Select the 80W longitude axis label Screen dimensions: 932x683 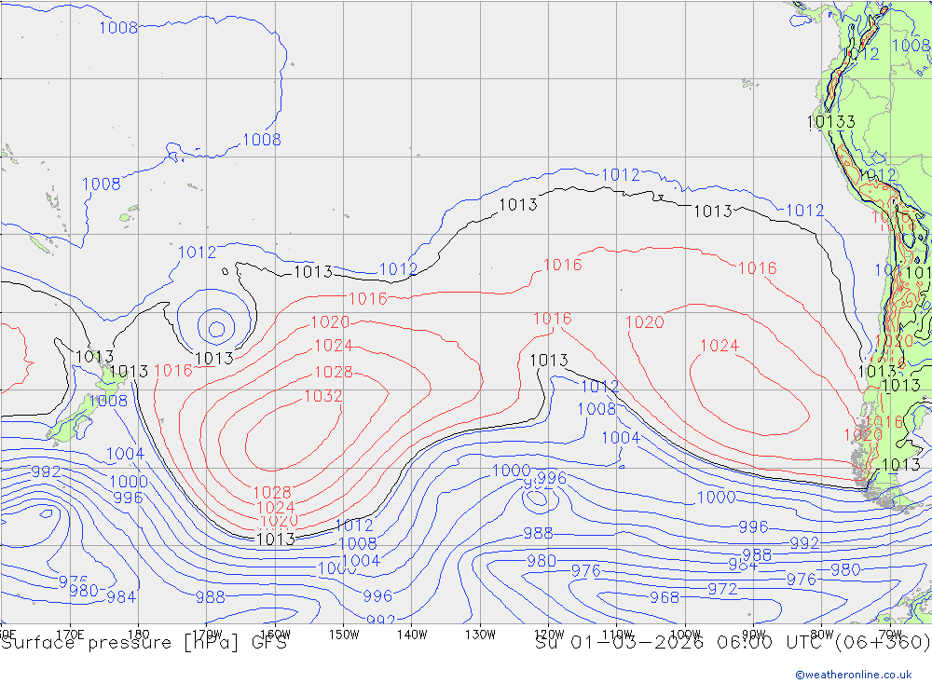coord(822,635)
